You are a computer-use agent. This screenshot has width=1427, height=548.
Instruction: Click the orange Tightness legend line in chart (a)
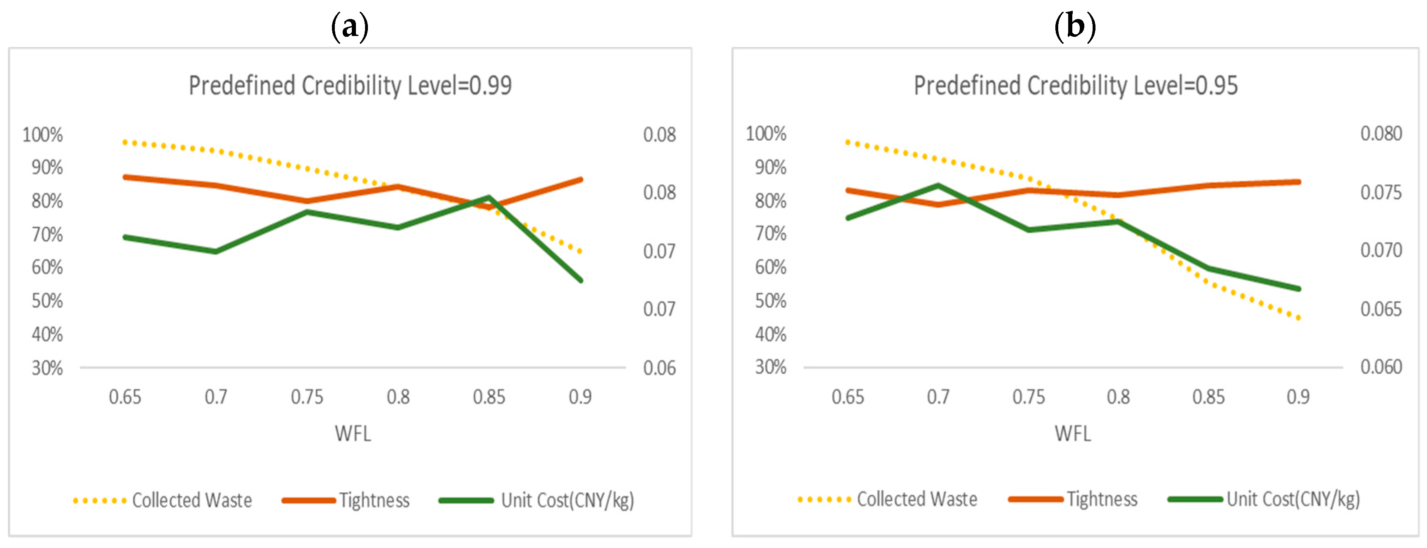[309, 500]
